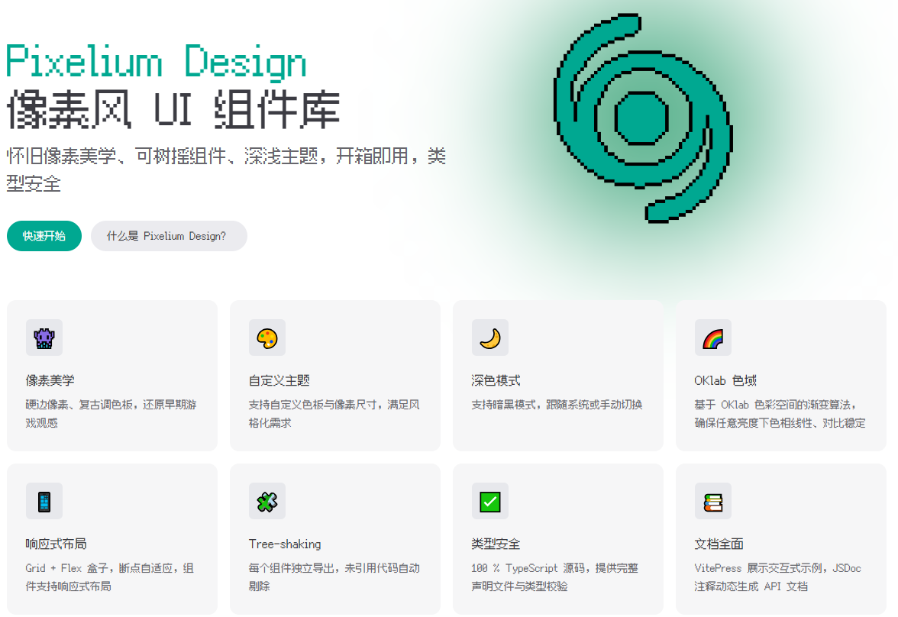Select the palette icon for 自定义主题
898x617 pixels.
(267, 338)
